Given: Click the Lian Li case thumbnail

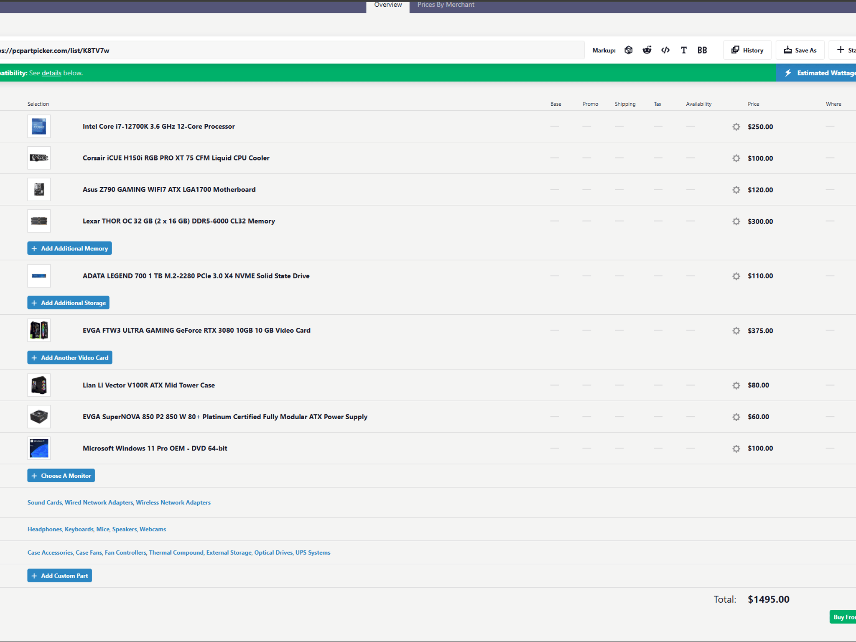Looking at the screenshot, I should [39, 385].
